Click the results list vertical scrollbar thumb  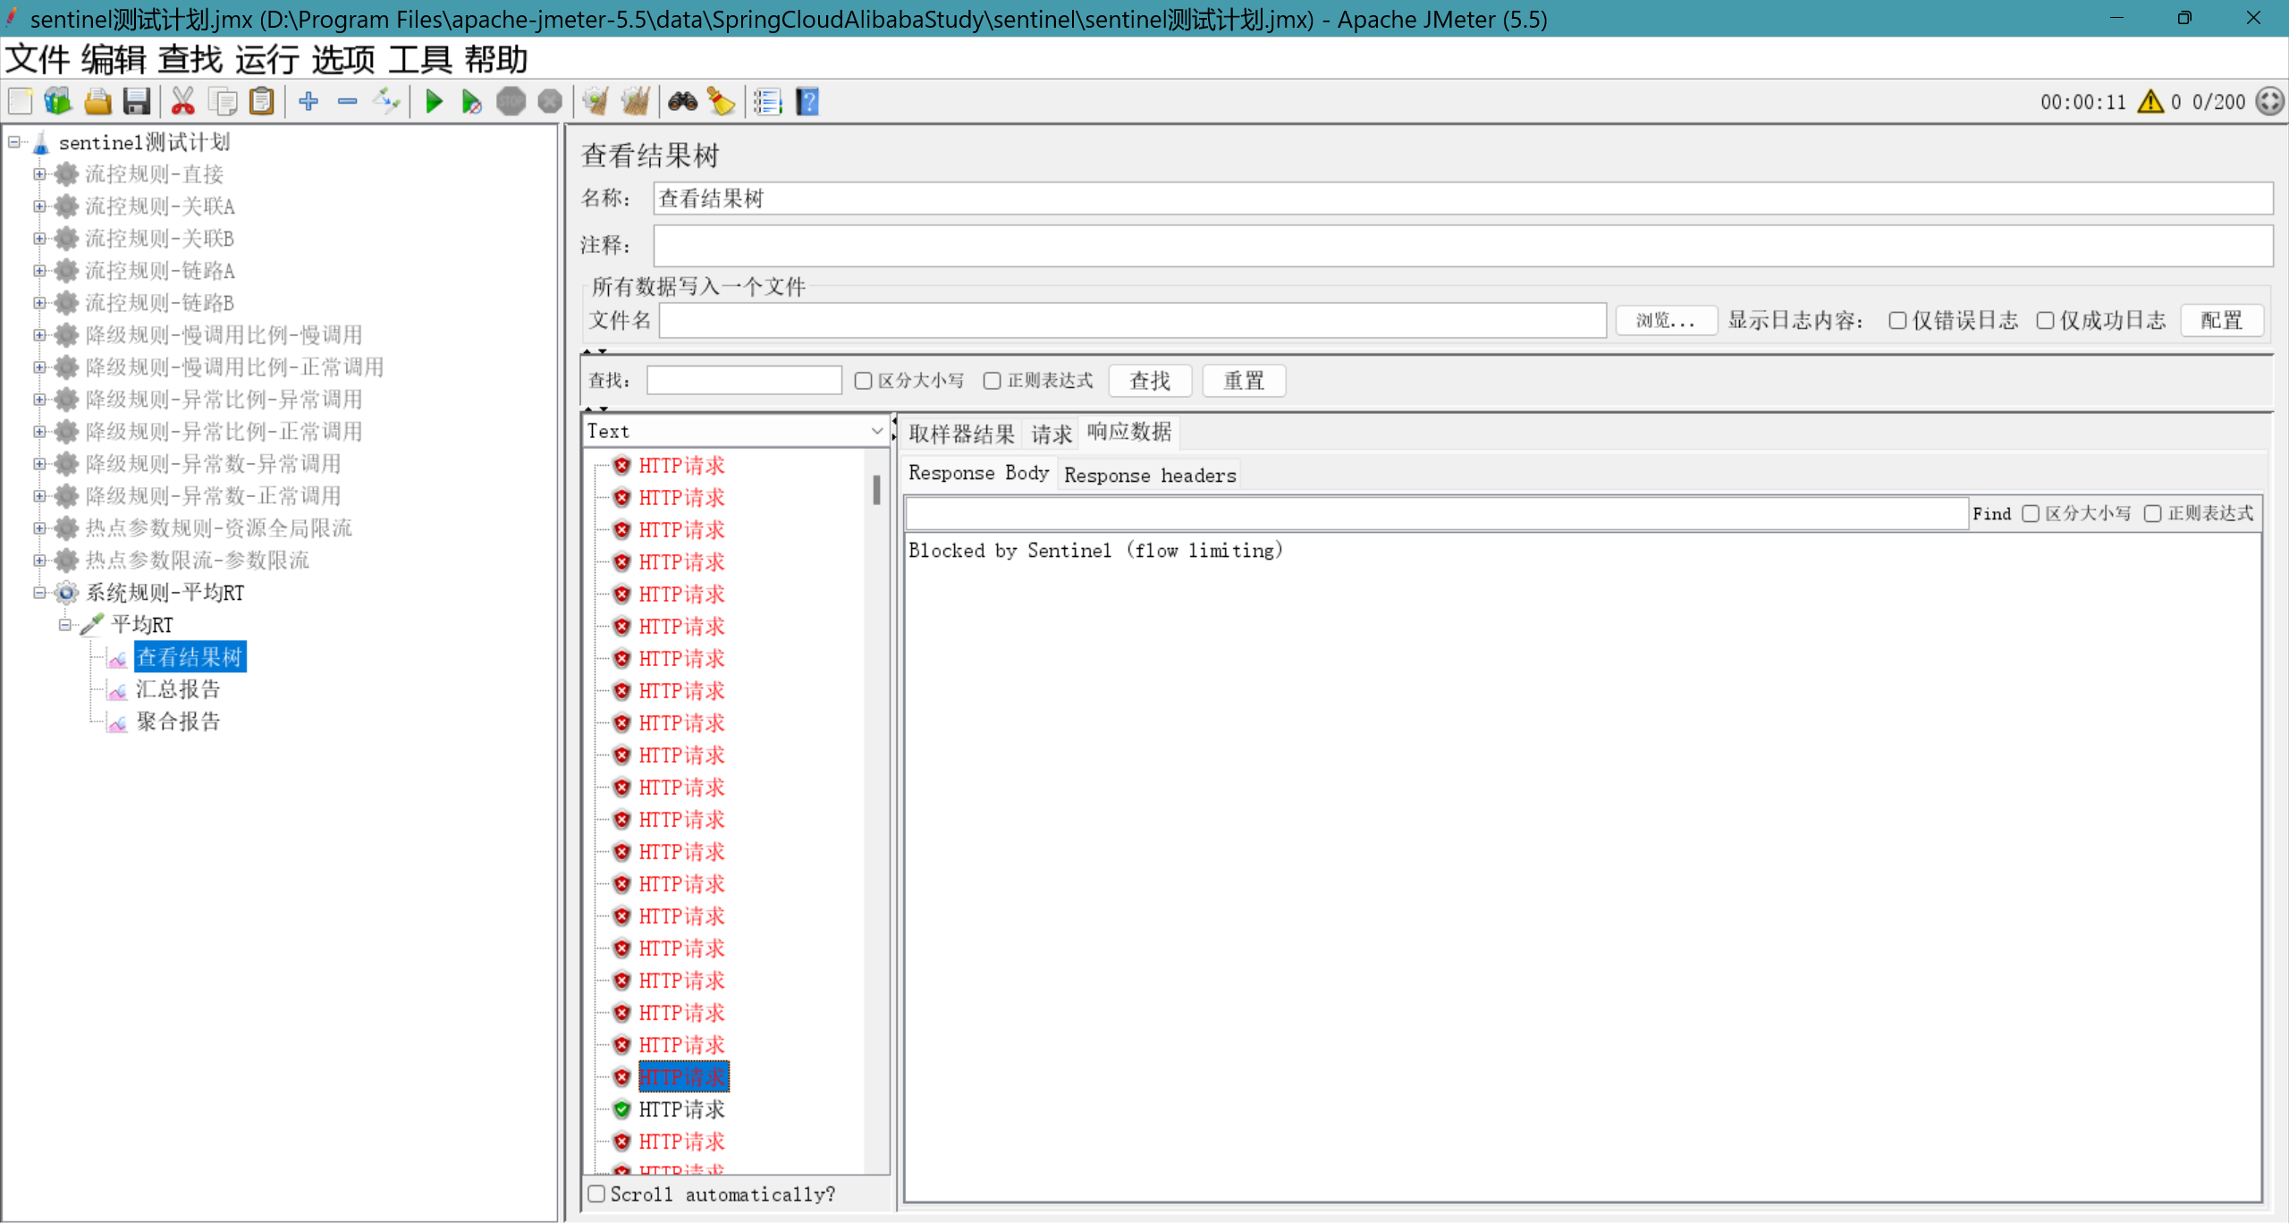pos(876,489)
